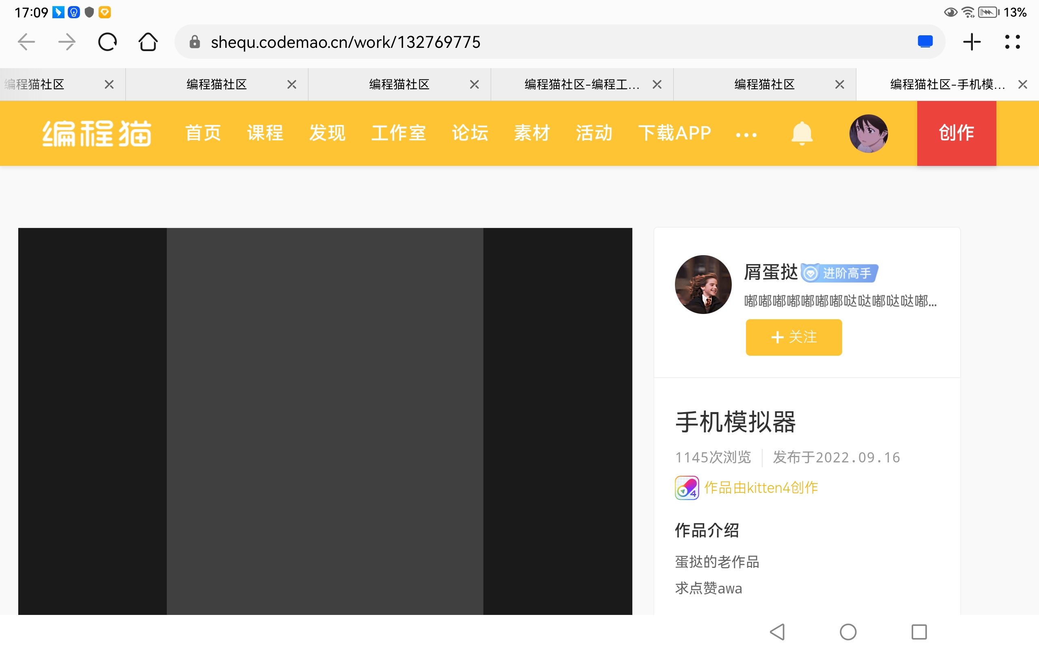Click the red 创作 button
1039x649 pixels.
pos(957,133)
